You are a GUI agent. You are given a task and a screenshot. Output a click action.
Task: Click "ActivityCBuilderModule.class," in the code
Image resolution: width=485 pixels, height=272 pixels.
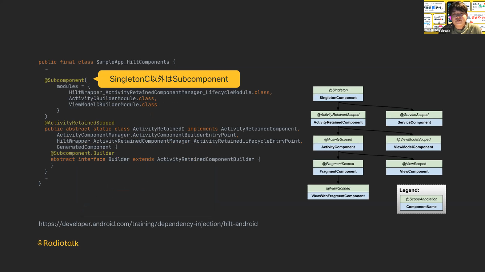[x=113, y=98]
